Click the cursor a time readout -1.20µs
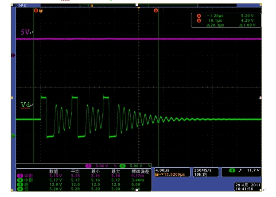This screenshot has height=197, width=276. (215, 16)
